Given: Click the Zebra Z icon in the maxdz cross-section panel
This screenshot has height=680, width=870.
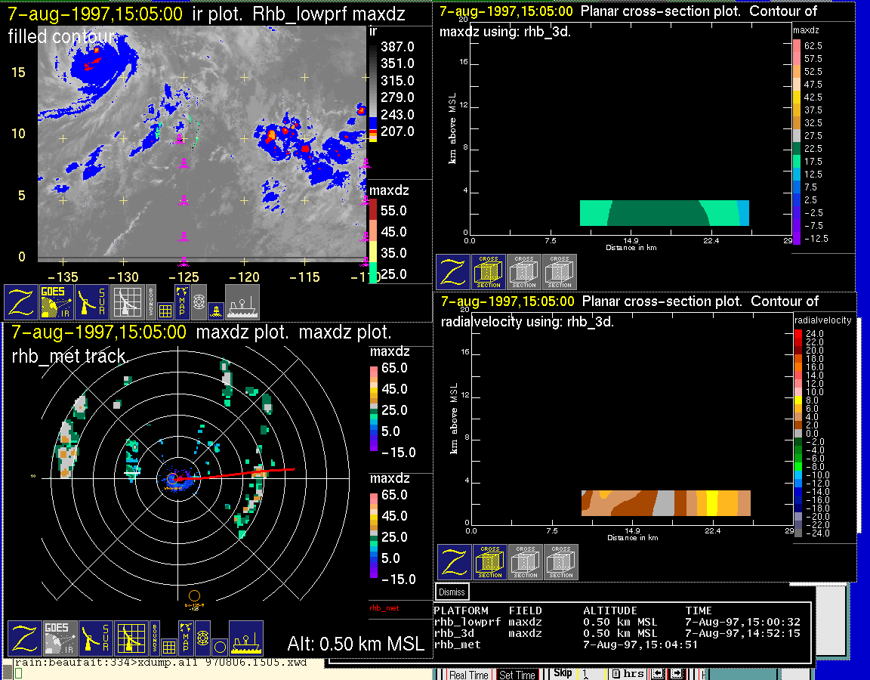Looking at the screenshot, I should [453, 272].
